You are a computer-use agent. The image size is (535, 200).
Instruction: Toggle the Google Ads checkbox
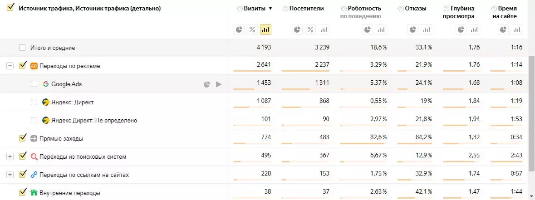tap(34, 84)
